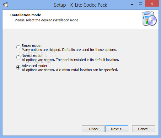
Task: Click the K-Lite 321 clapperboard title bar icon
Action: (6, 5)
